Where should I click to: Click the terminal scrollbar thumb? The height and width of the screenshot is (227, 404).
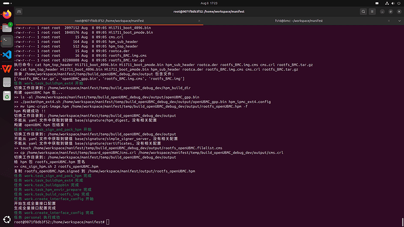pyautogui.click(x=403, y=222)
